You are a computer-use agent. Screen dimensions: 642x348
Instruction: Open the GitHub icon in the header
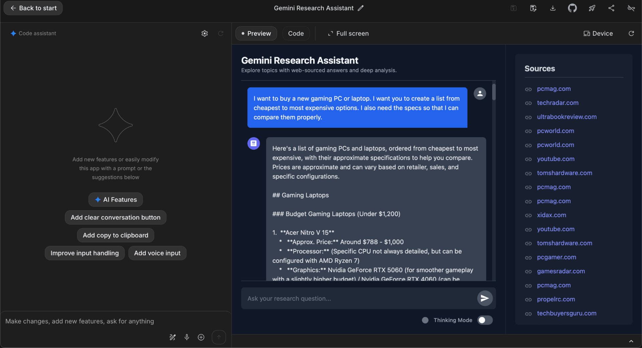pyautogui.click(x=572, y=8)
